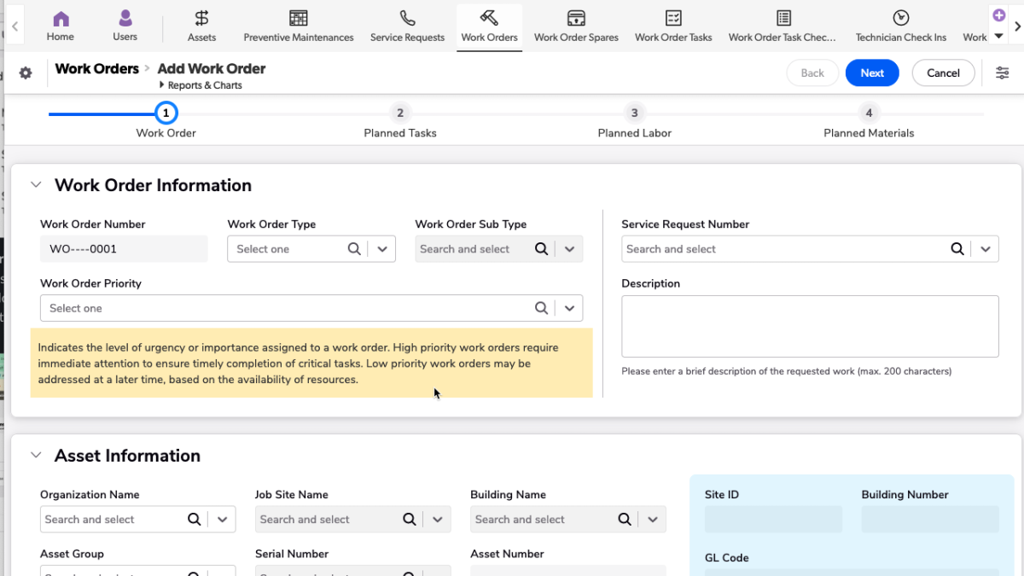The height and width of the screenshot is (576, 1024).
Task: Open the Work Order Tasks tab
Action: [673, 26]
